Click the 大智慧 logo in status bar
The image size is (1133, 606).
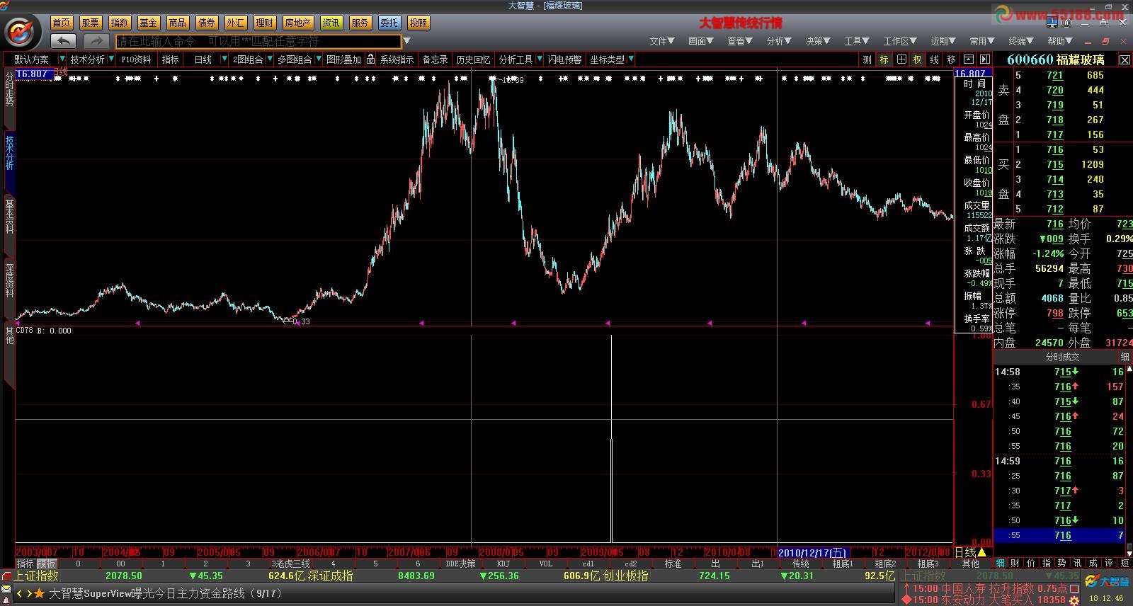pyautogui.click(x=1107, y=581)
